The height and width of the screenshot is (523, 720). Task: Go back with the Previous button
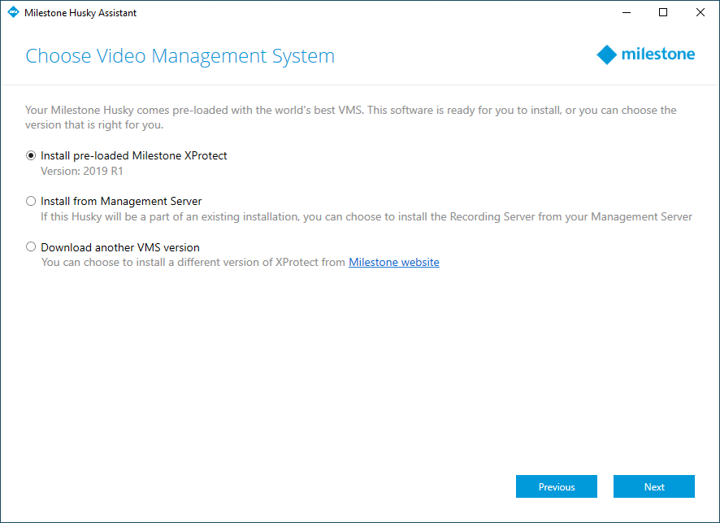click(557, 486)
